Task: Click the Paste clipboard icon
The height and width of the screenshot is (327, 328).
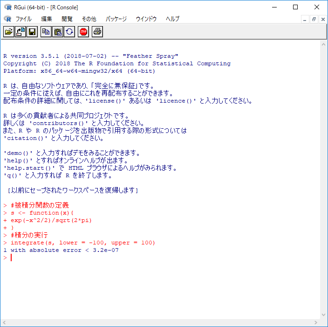Action: [x=58, y=32]
